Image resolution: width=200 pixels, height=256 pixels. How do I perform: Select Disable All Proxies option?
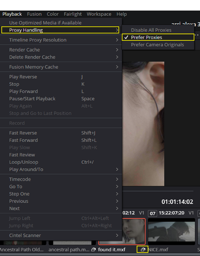pyautogui.click(x=158, y=30)
